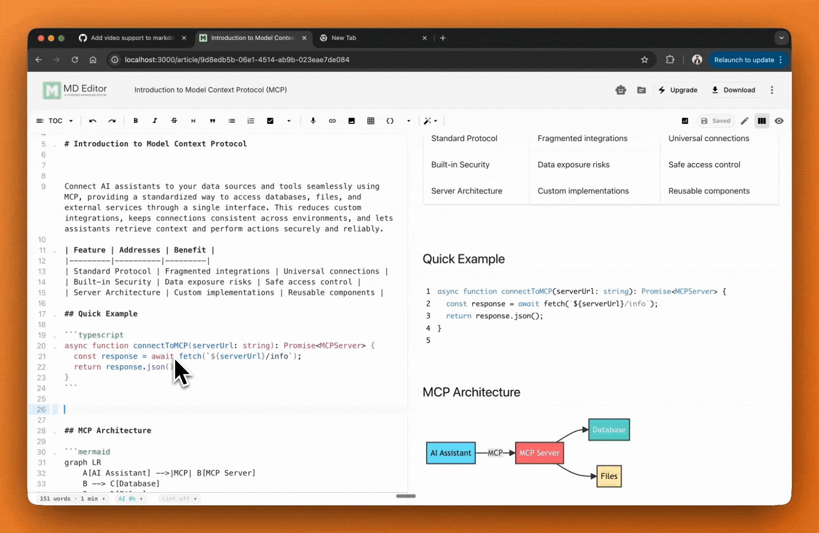Toggle bold formatting in the toolbar

(x=136, y=121)
